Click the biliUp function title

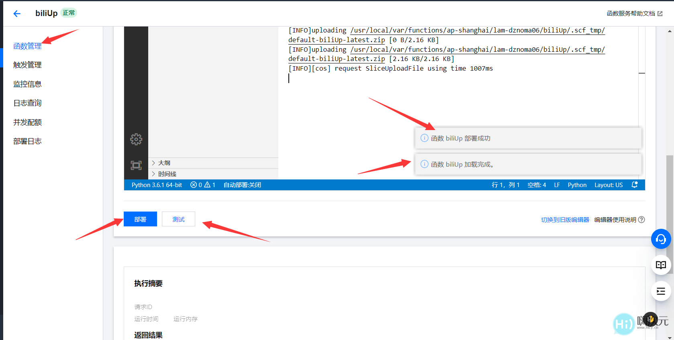click(47, 13)
